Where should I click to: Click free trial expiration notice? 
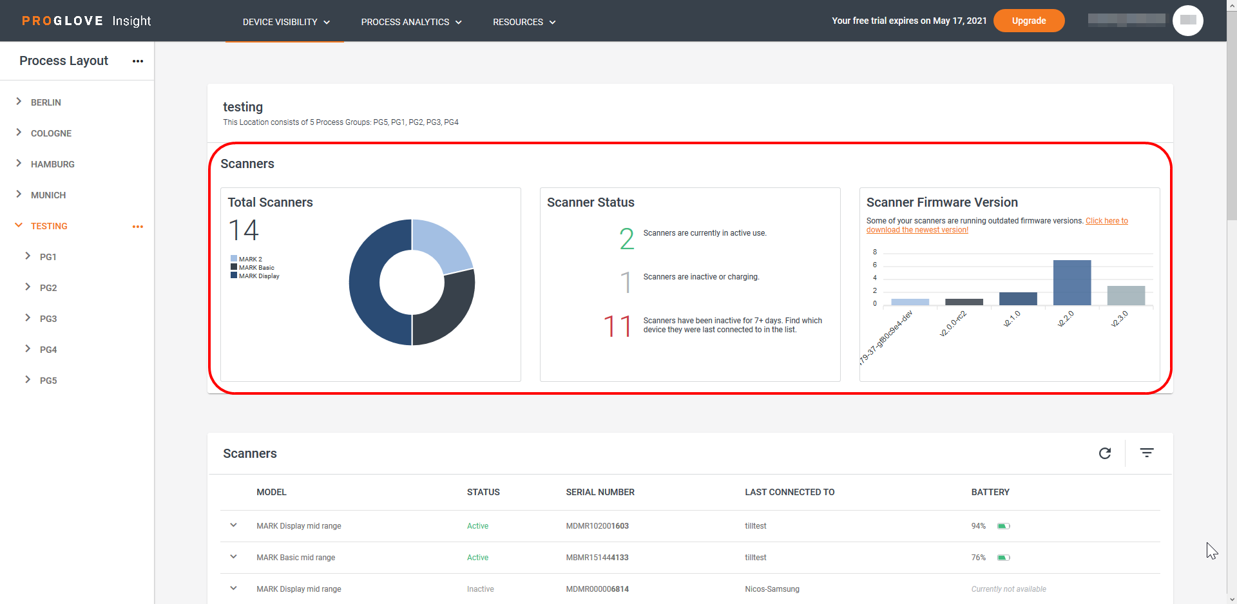(x=909, y=21)
